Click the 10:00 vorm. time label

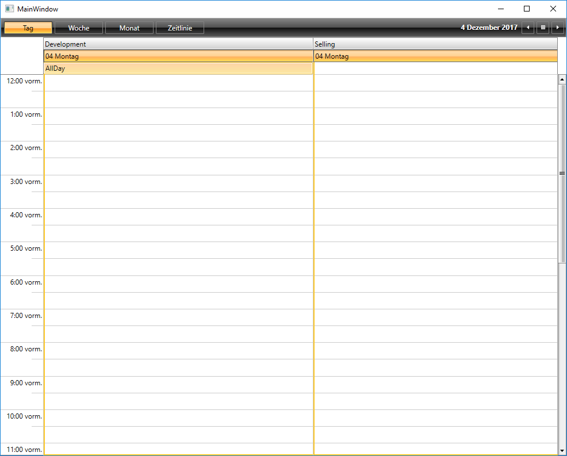[x=24, y=416]
